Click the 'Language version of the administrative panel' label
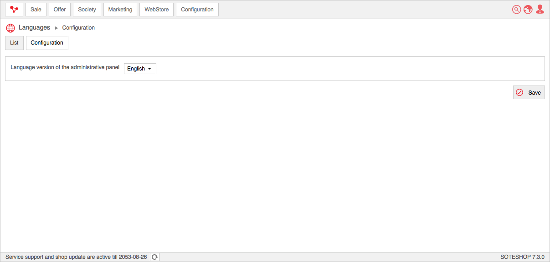This screenshot has width=550, height=262. pyautogui.click(x=65, y=67)
